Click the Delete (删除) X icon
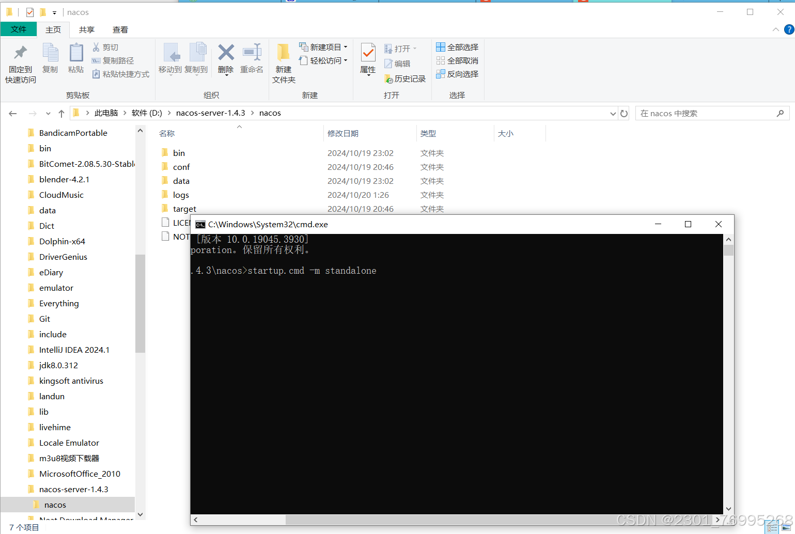The height and width of the screenshot is (534, 795). (226, 52)
